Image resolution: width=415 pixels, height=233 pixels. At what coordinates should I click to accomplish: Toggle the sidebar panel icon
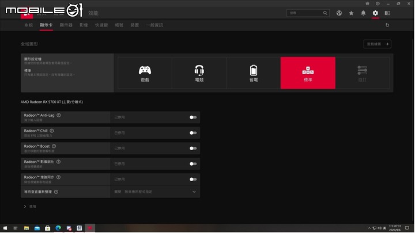[x=387, y=13]
